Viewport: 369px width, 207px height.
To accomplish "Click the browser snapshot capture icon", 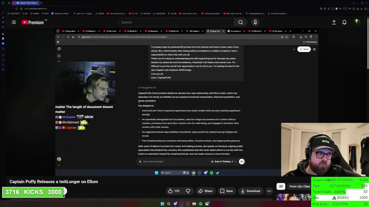I will (333, 9).
